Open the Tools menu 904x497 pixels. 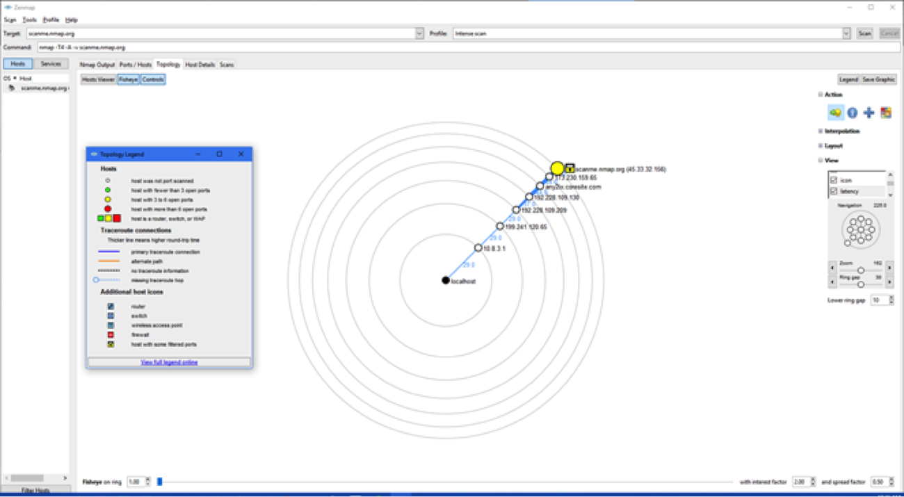pos(29,20)
